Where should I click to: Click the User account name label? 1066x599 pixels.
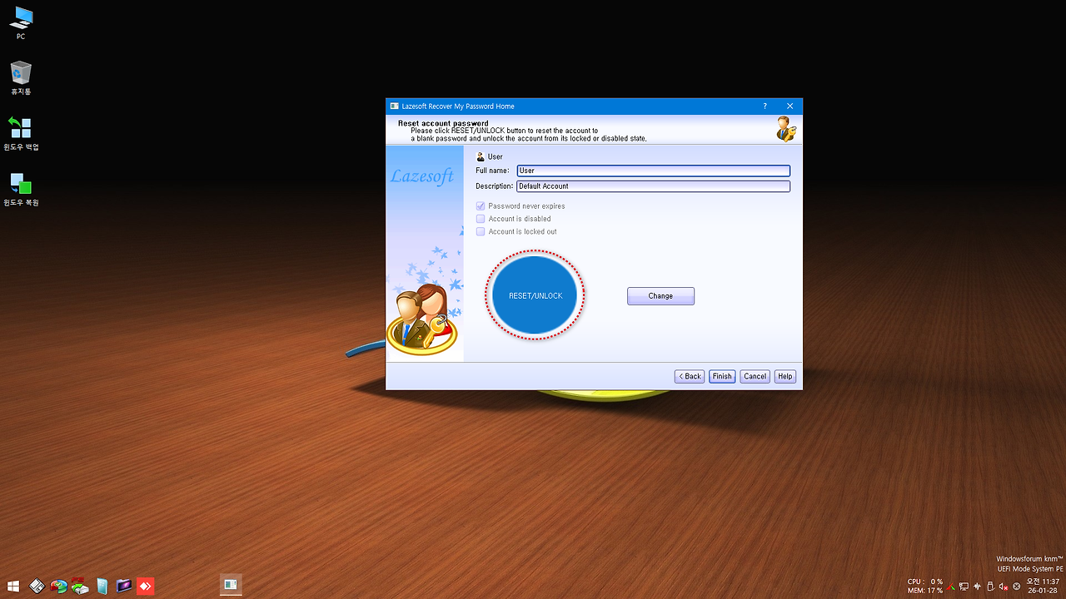(496, 156)
